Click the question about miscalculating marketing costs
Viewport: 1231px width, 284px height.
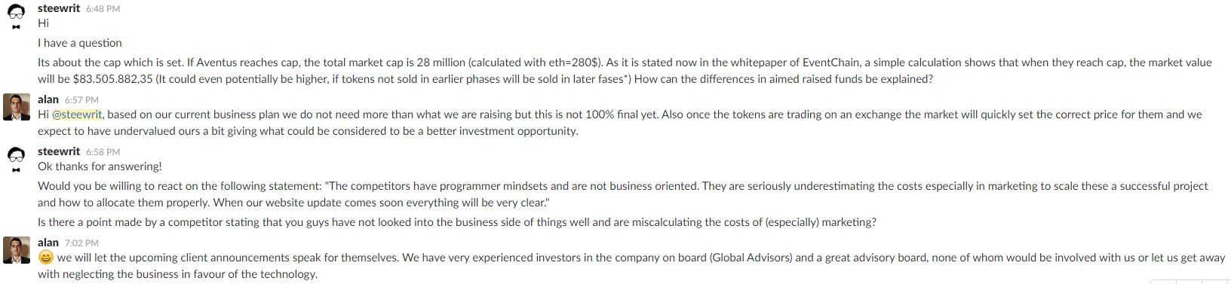(x=457, y=222)
